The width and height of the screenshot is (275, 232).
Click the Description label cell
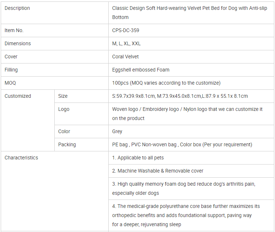click(x=17, y=8)
